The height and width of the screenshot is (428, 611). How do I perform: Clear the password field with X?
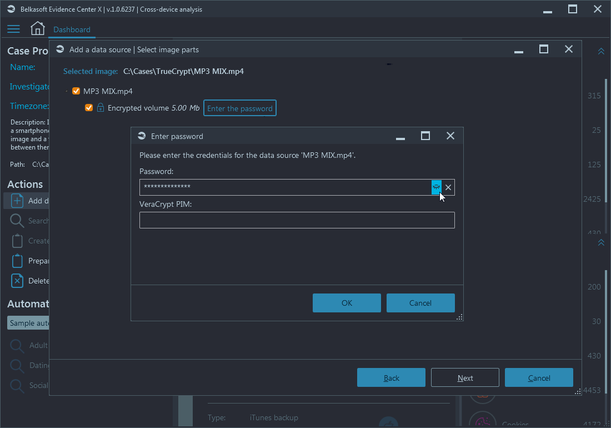[448, 187]
